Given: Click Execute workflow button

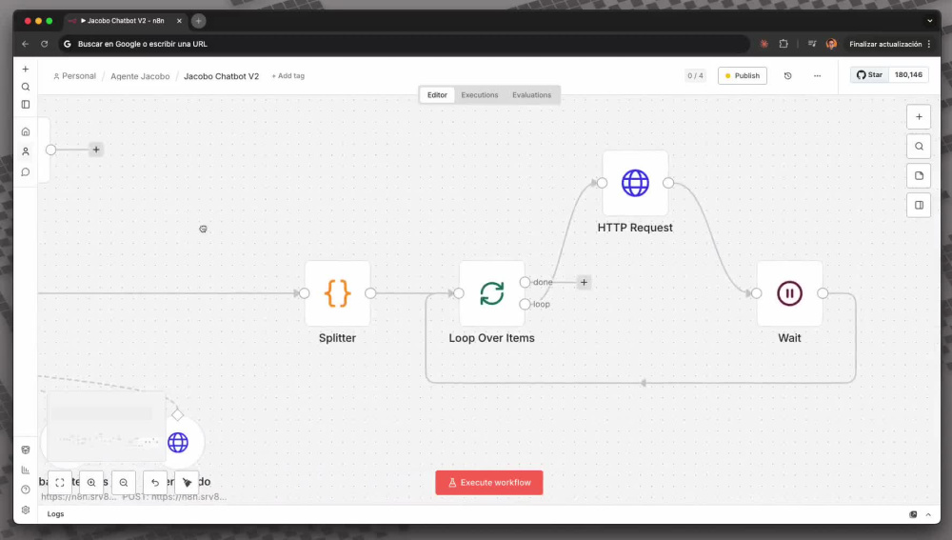Looking at the screenshot, I should click(x=488, y=482).
